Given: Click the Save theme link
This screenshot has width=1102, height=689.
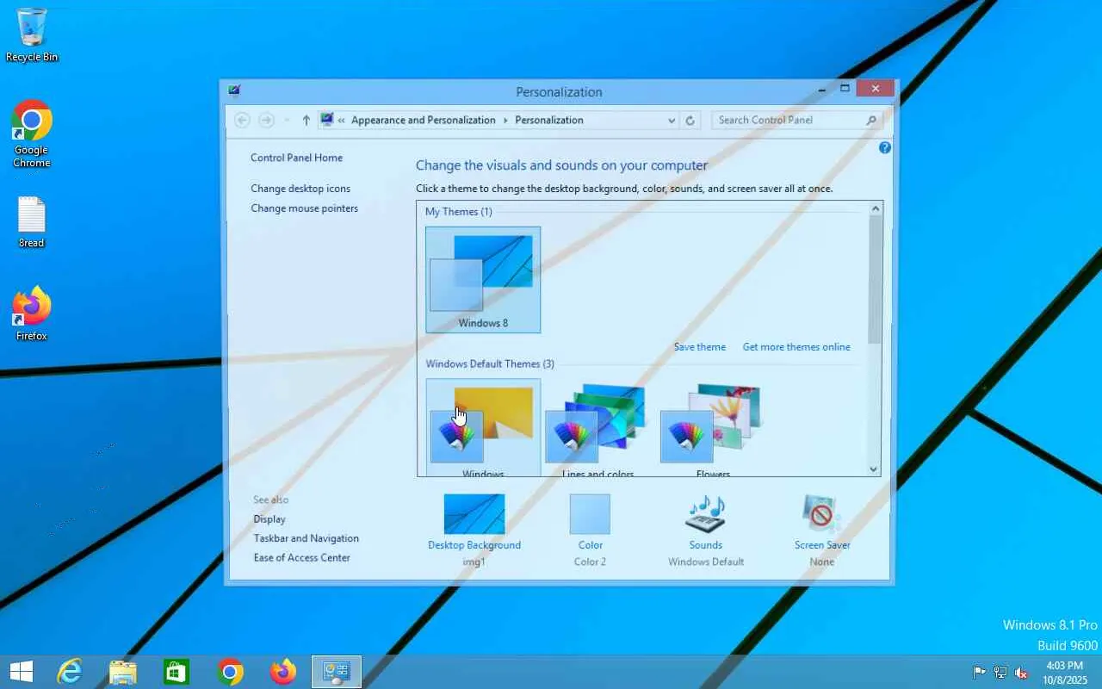Looking at the screenshot, I should 700,347.
